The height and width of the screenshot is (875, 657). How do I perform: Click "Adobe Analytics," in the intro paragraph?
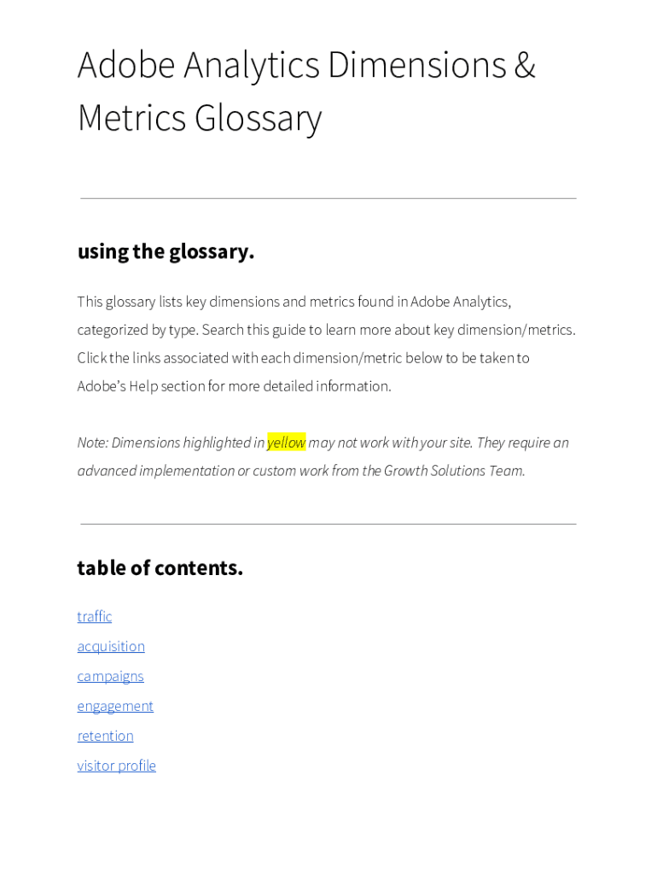(x=461, y=302)
